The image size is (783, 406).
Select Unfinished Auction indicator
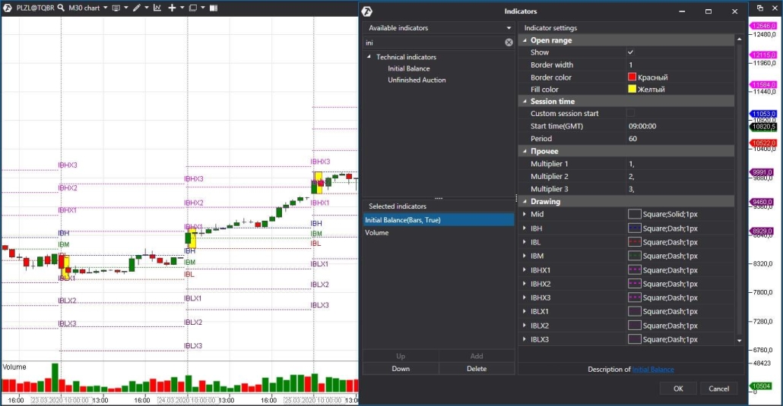point(417,80)
